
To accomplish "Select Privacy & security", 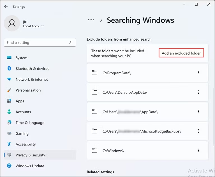I will tap(40, 155).
